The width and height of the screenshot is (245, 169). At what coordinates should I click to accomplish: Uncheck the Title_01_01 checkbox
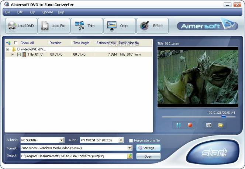19,54
